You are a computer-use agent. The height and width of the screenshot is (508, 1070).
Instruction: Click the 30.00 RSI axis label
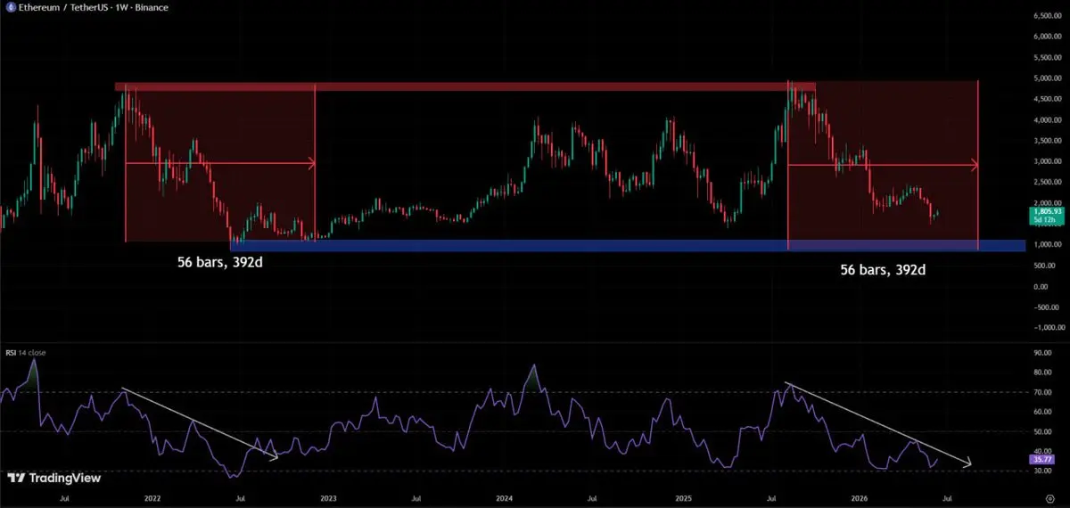pos(1042,471)
